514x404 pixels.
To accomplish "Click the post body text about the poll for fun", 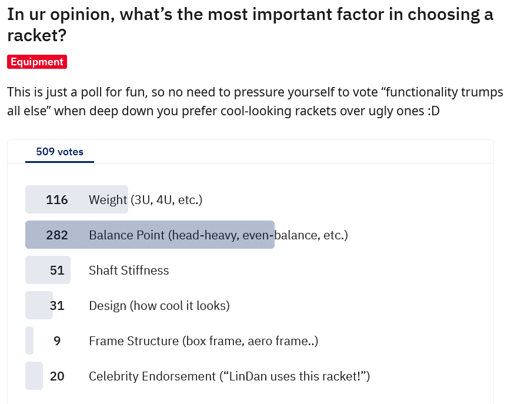I will tap(255, 101).
